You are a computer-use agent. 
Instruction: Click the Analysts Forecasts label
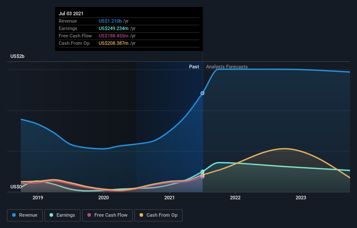(x=227, y=67)
